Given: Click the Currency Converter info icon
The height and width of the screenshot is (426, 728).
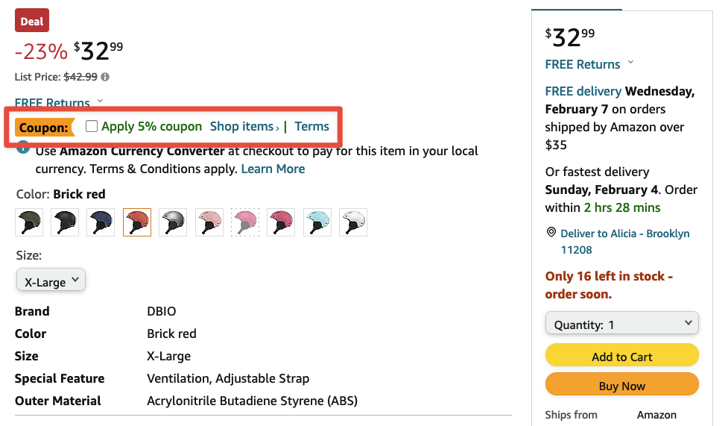Looking at the screenshot, I should point(23,151).
